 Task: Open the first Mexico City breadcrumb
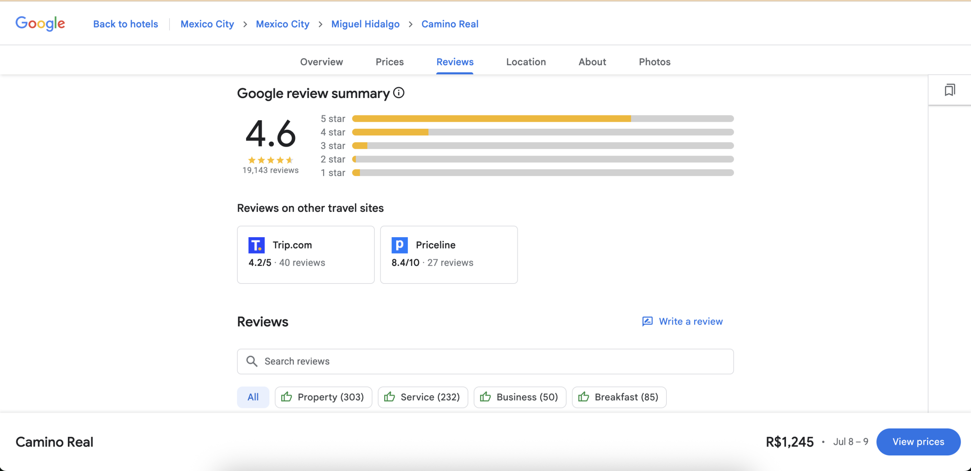[207, 24]
